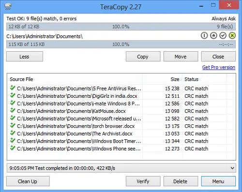
Task: Click the size value 13 098
Action: click(172, 111)
